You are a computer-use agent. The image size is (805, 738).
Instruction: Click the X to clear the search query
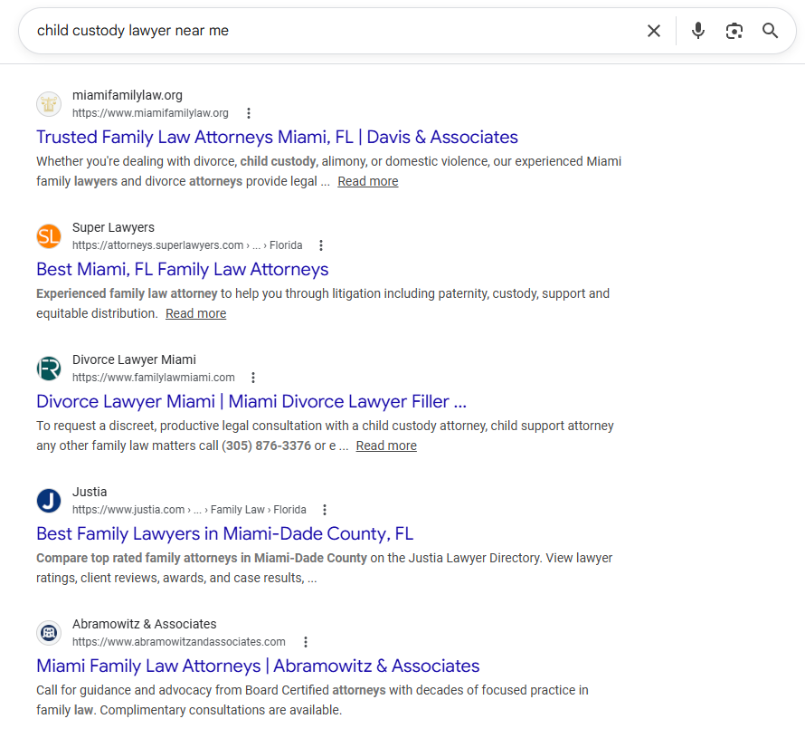654,30
